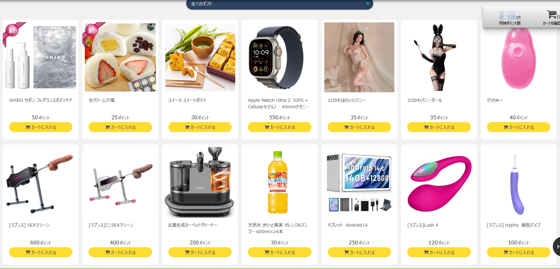View 所持ポイント数 balance panel
Viewport: 560px width, 269px height.
(510, 20)
